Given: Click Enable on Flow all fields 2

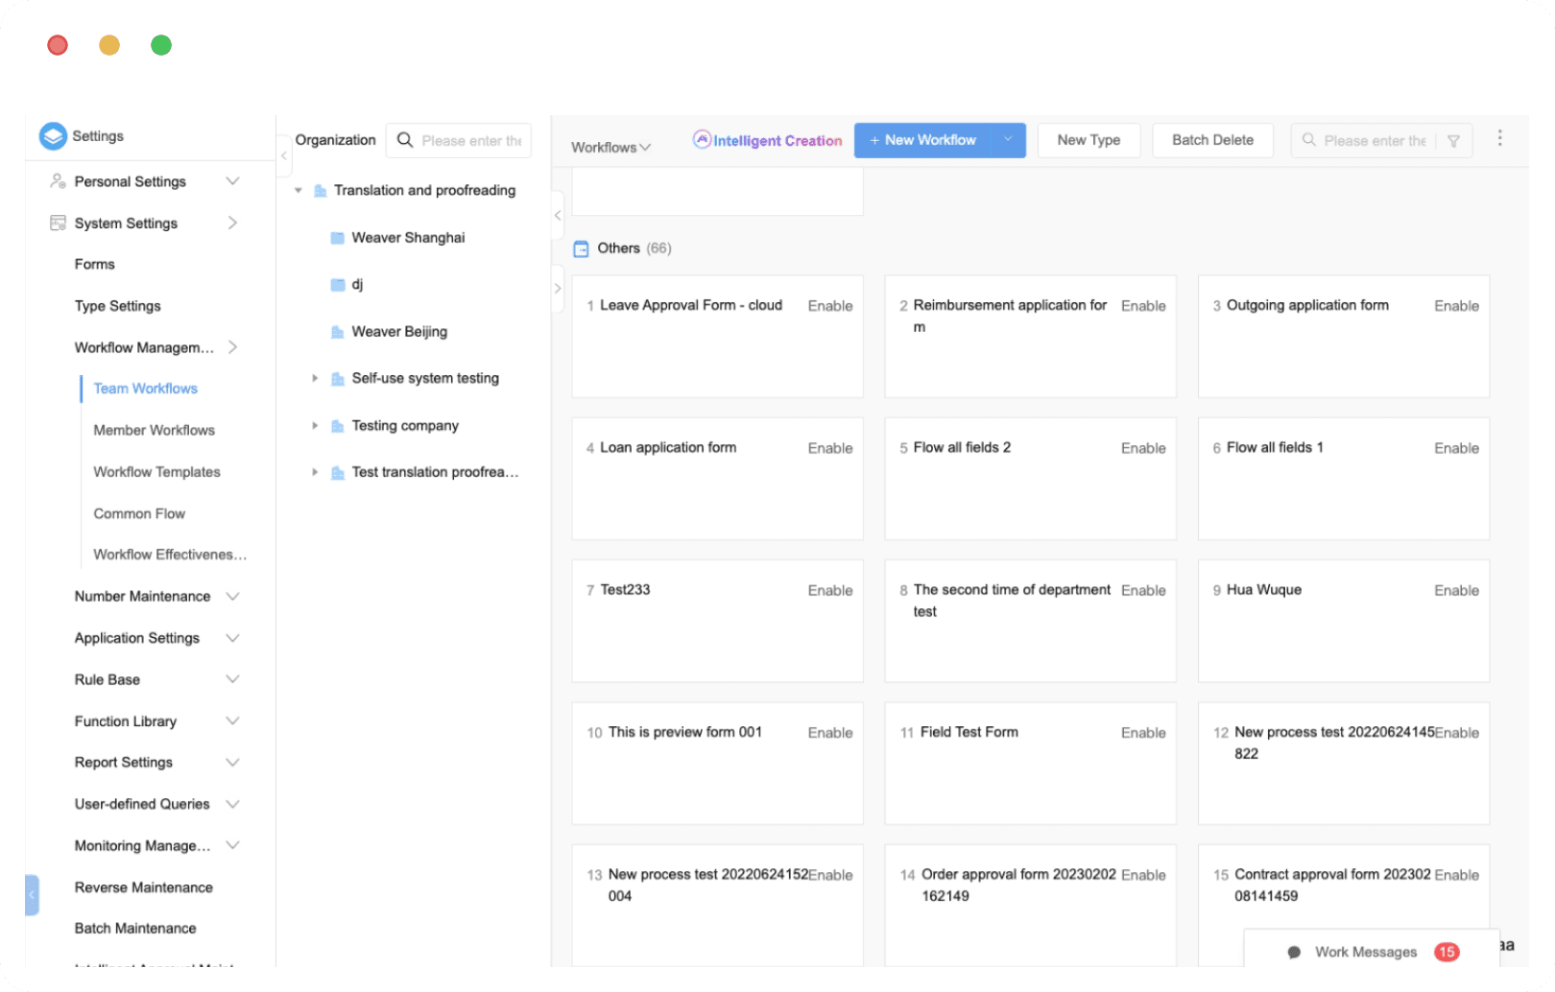Looking at the screenshot, I should (1143, 448).
